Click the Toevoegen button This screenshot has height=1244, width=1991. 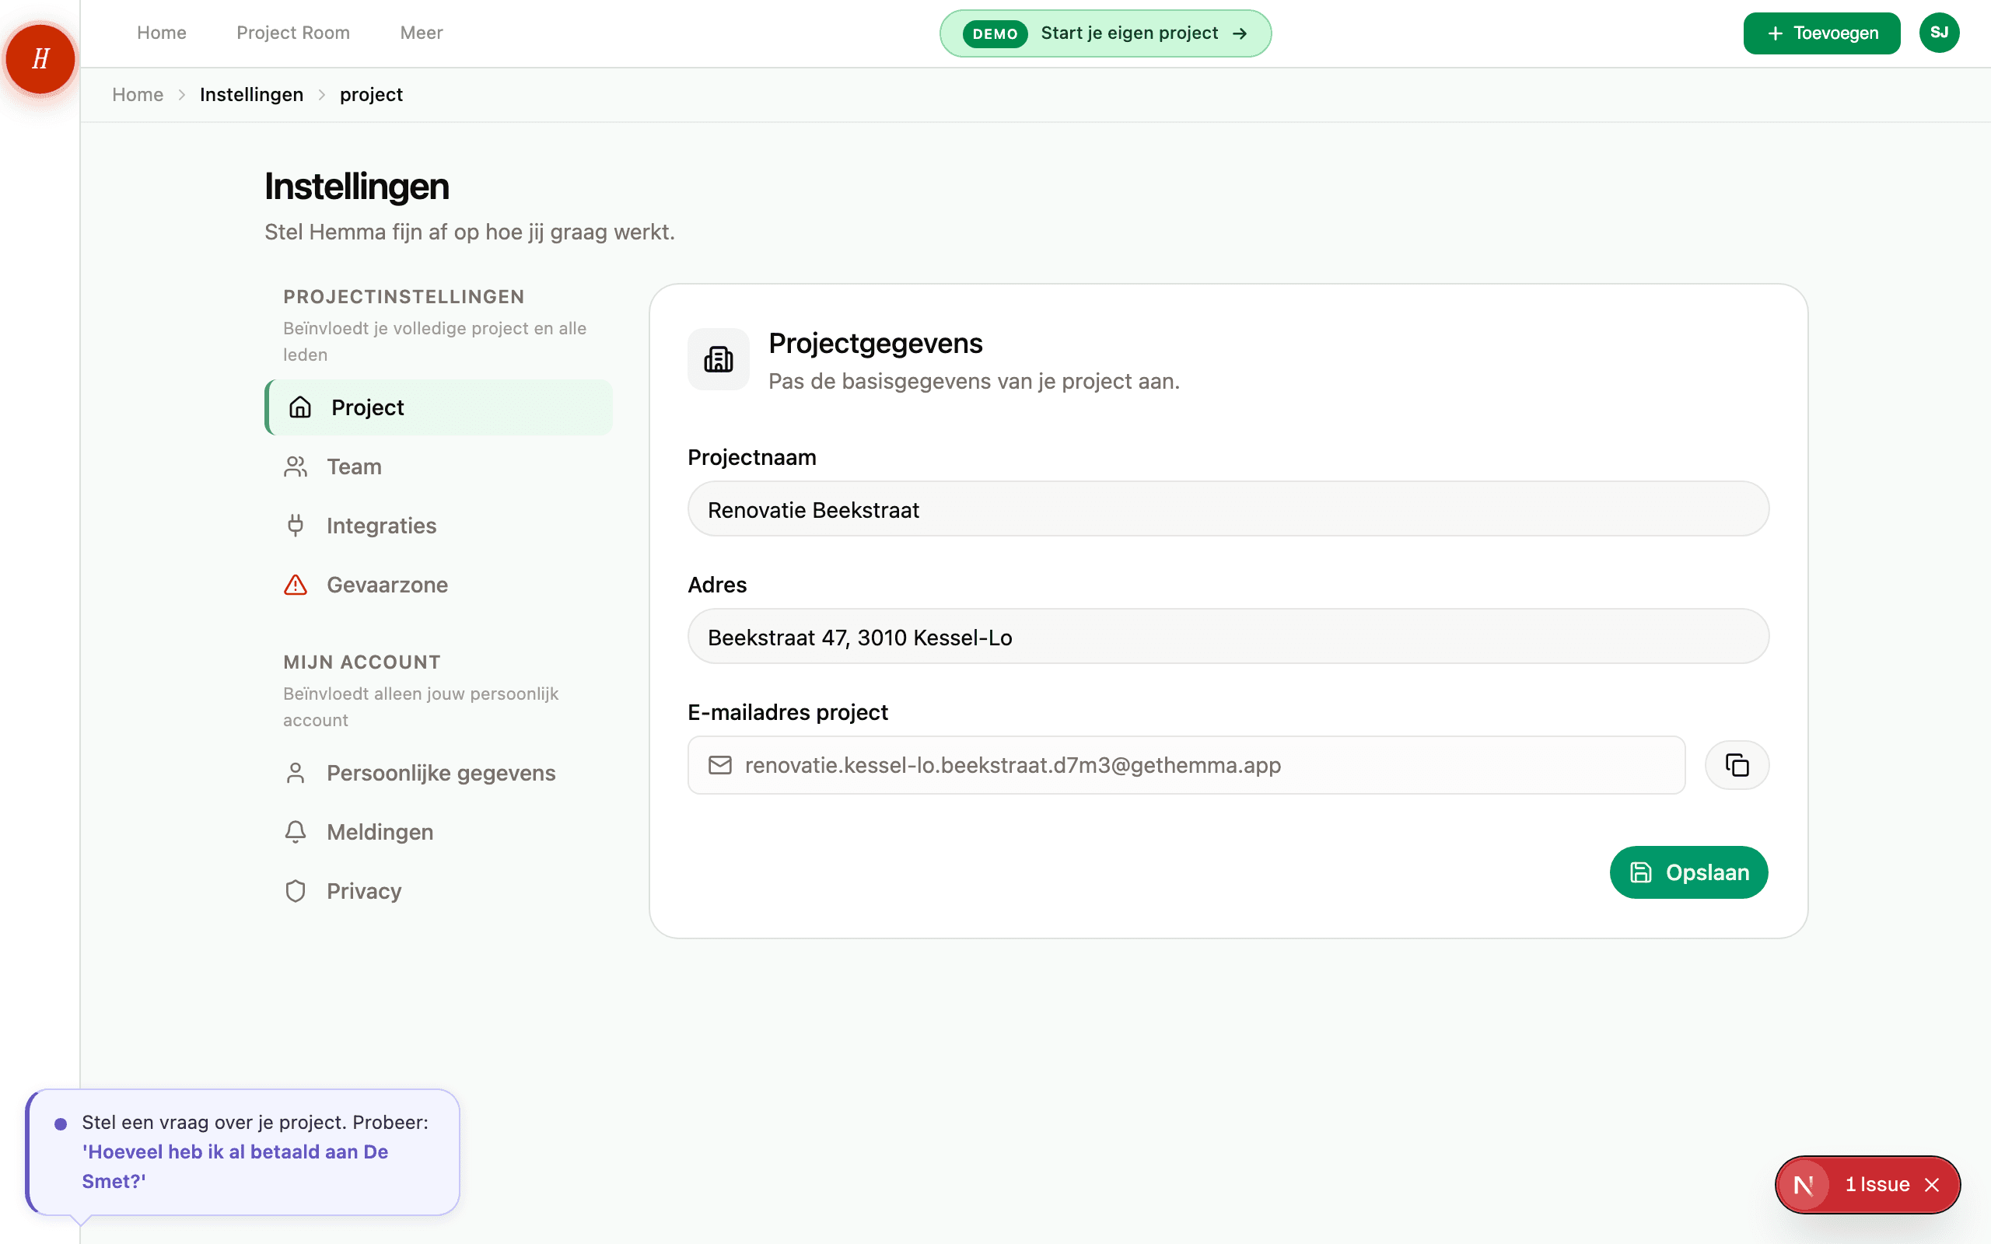[1821, 33]
